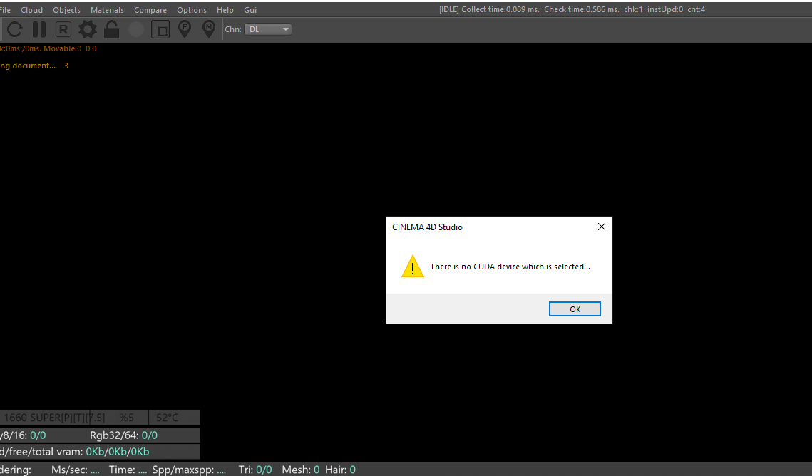Click the CINEMA 4D Studio dialog title
This screenshot has width=812, height=476.
(427, 227)
